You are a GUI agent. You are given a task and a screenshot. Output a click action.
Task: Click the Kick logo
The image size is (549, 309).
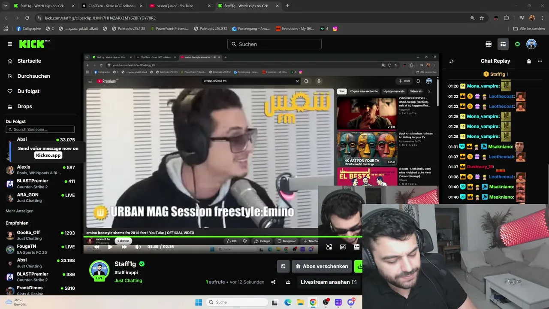(34, 44)
